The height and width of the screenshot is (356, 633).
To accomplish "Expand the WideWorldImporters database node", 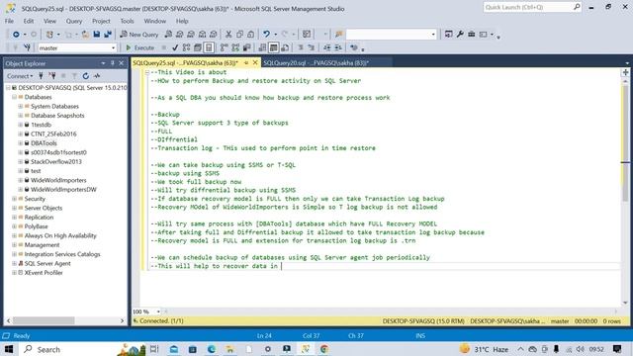I will coord(20,180).
